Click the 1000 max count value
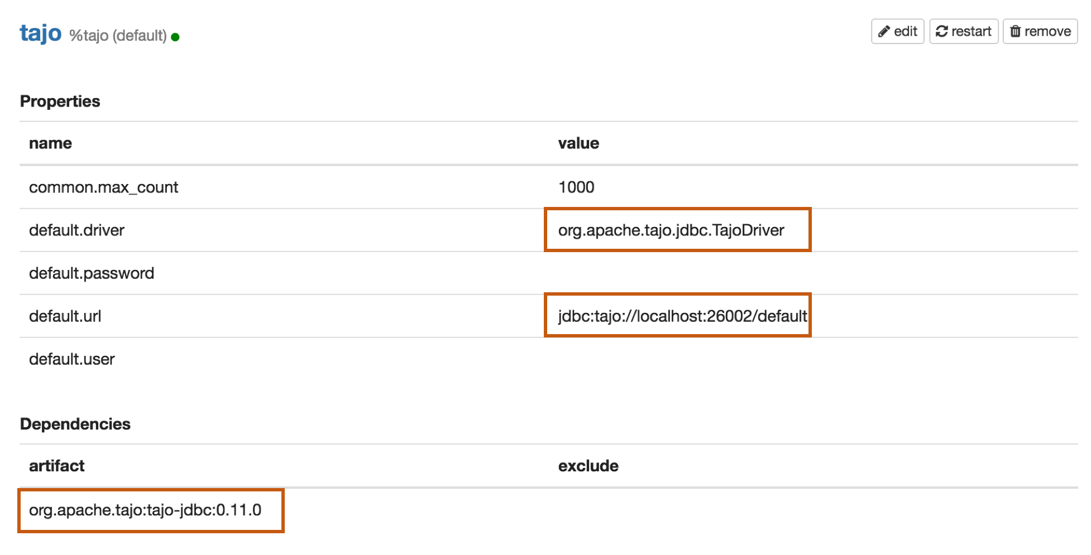Image resolution: width=1091 pixels, height=555 pixels. (576, 187)
